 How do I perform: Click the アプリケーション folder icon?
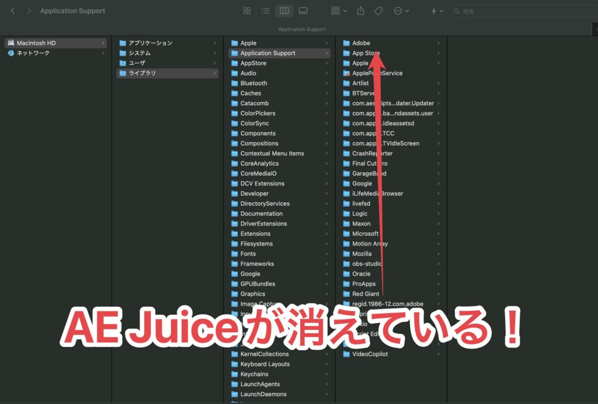click(123, 43)
